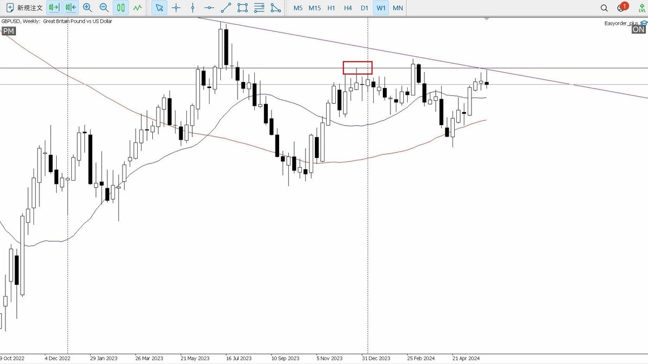
Task: Open account profile with notification badge
Action: [622, 8]
